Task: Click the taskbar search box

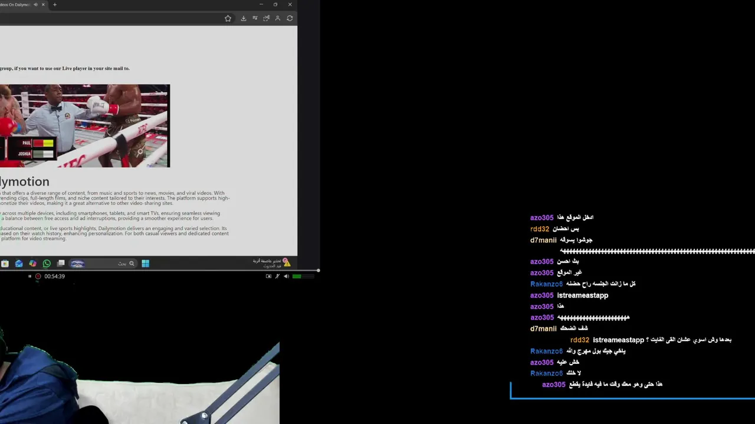Action: (104, 264)
